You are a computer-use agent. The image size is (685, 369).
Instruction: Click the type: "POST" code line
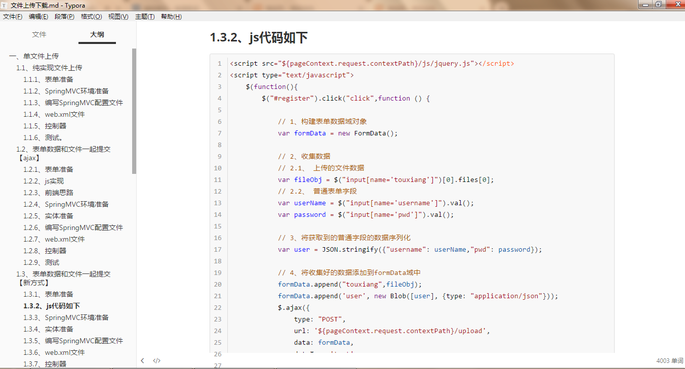pyautogui.click(x=320, y=319)
